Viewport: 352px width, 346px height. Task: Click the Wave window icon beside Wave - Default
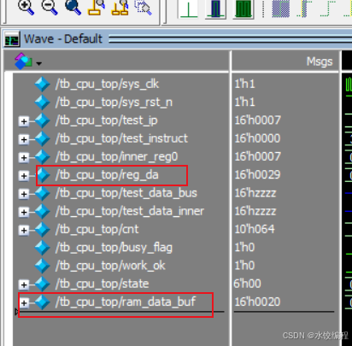12,39
